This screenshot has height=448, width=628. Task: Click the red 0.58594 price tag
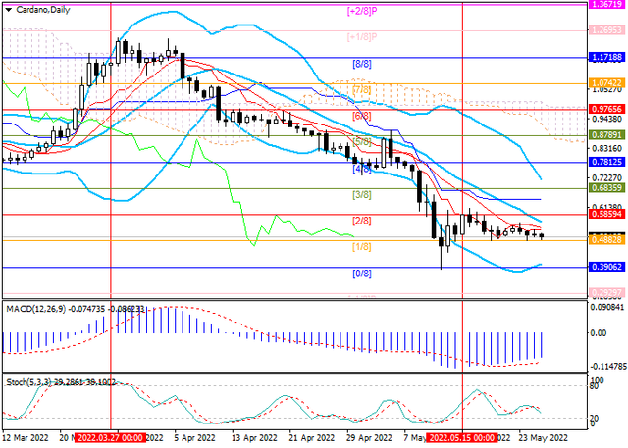point(607,214)
